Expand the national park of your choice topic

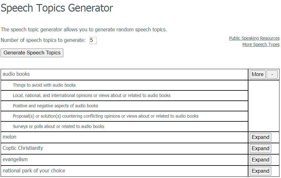[260, 171]
